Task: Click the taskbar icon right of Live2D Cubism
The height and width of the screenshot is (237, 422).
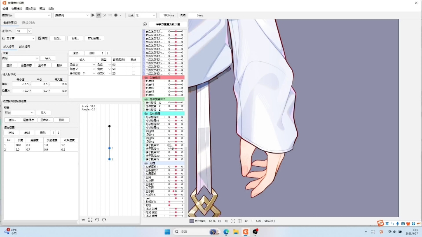Action: click(255, 232)
